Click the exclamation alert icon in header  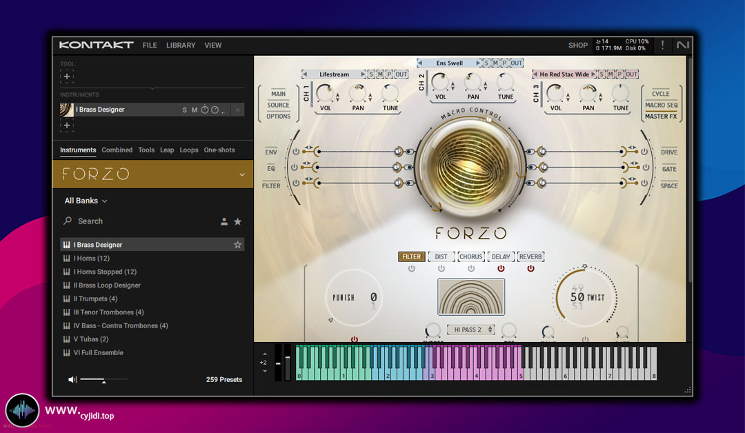[x=662, y=45]
